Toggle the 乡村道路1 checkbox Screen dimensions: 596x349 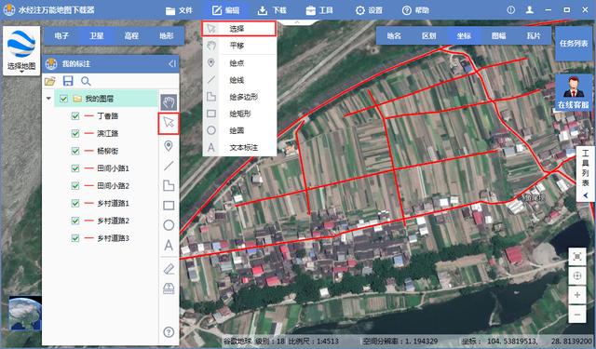coord(75,203)
